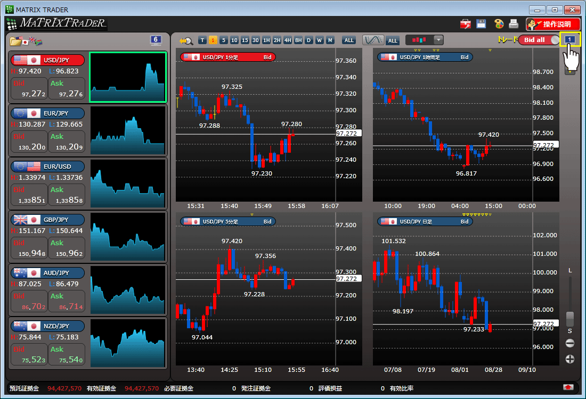
Task: Select the USD/JPY currency pair
Action: tap(48, 60)
